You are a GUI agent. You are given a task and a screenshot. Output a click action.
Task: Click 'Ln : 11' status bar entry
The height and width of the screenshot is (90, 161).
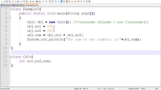[100, 89]
